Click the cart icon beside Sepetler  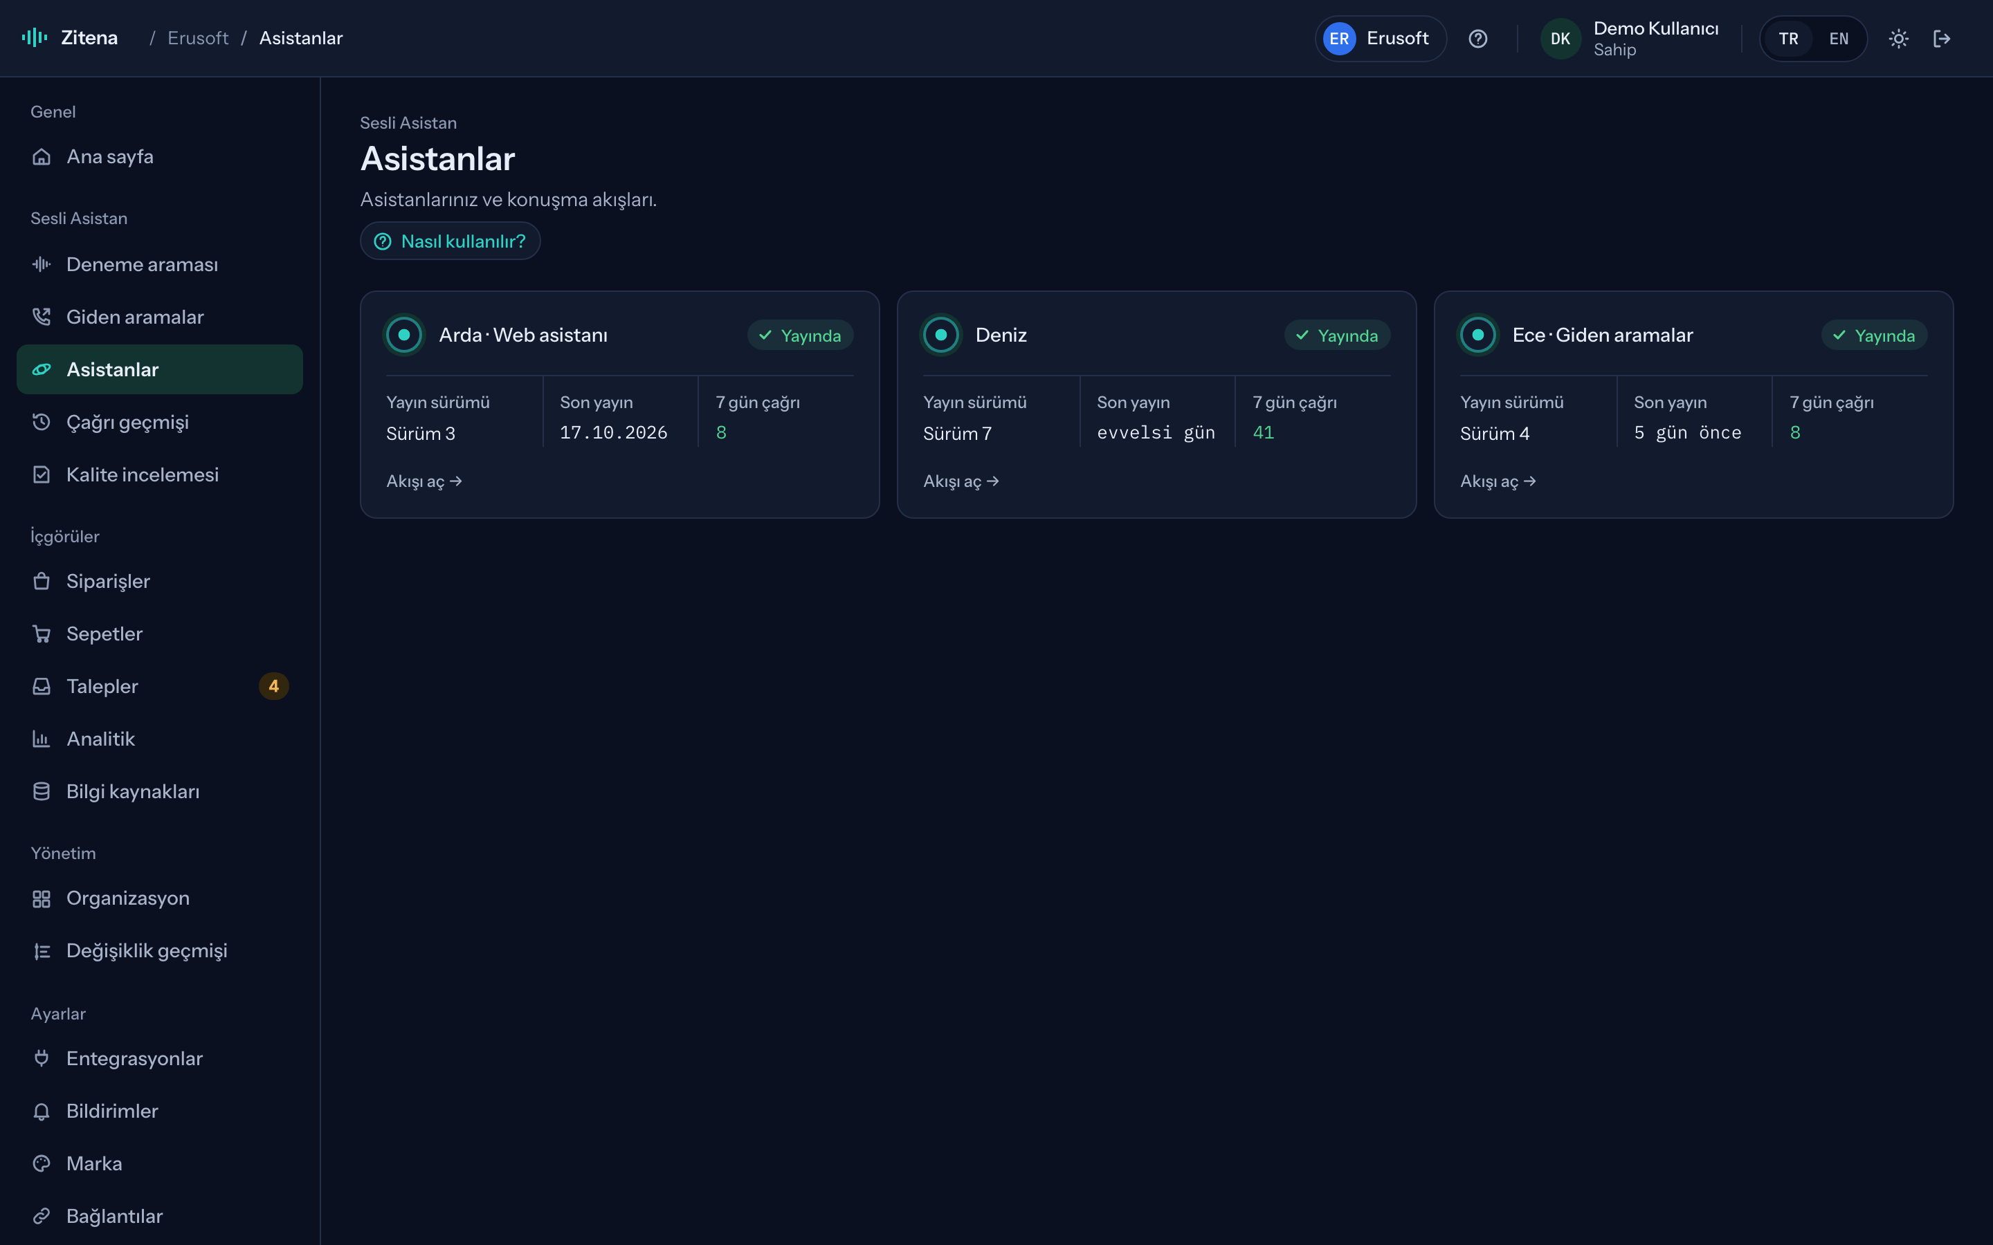(x=42, y=634)
